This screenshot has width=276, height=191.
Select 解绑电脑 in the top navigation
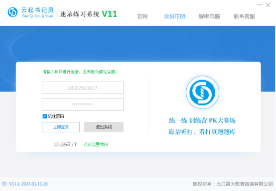(x=209, y=16)
